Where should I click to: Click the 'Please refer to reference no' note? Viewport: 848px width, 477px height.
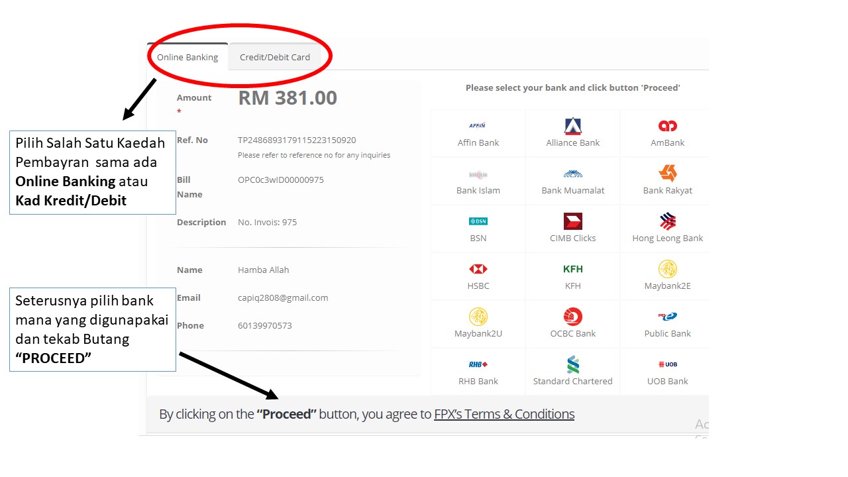click(x=314, y=155)
